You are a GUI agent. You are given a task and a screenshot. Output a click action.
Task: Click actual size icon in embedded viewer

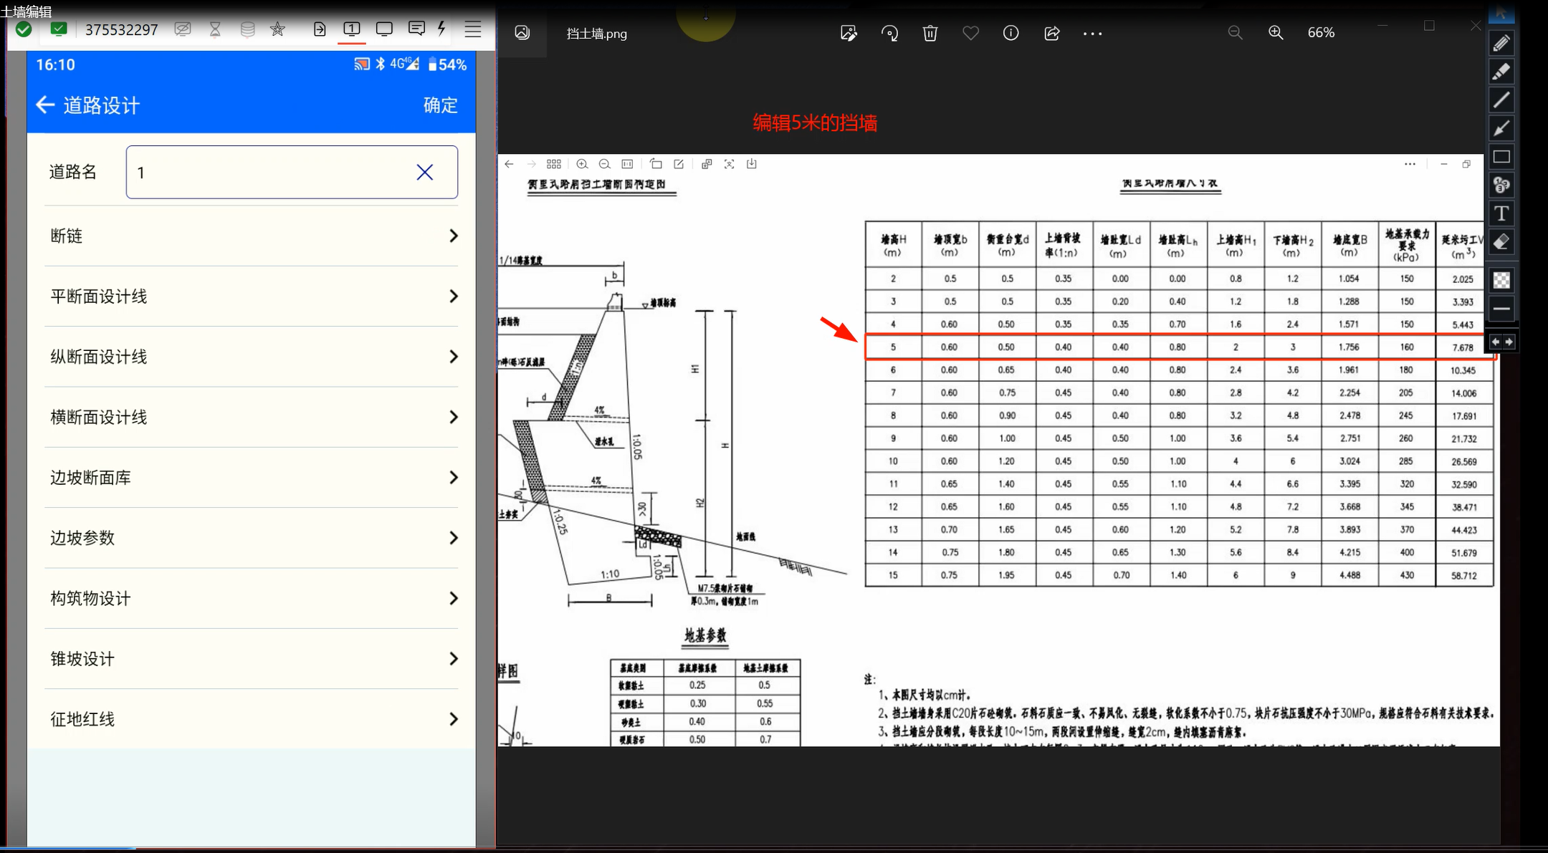click(x=627, y=164)
